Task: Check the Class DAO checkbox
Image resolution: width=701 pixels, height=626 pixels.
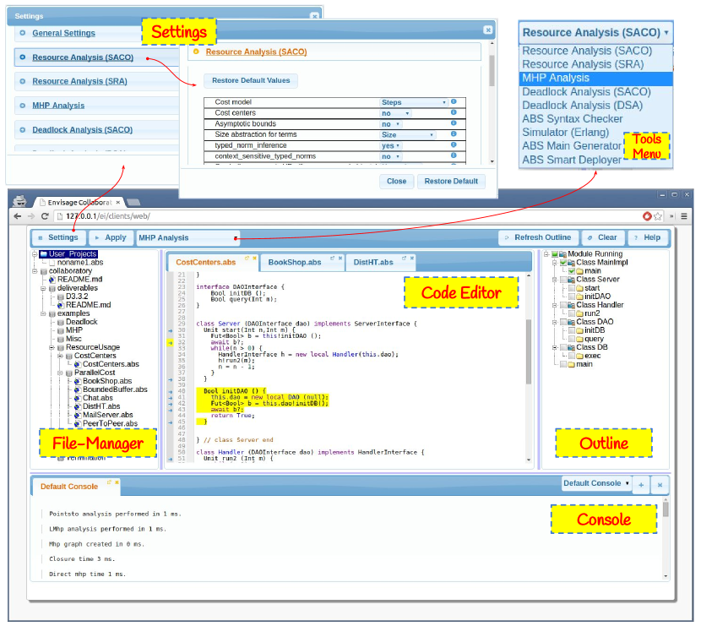Action: (562, 322)
